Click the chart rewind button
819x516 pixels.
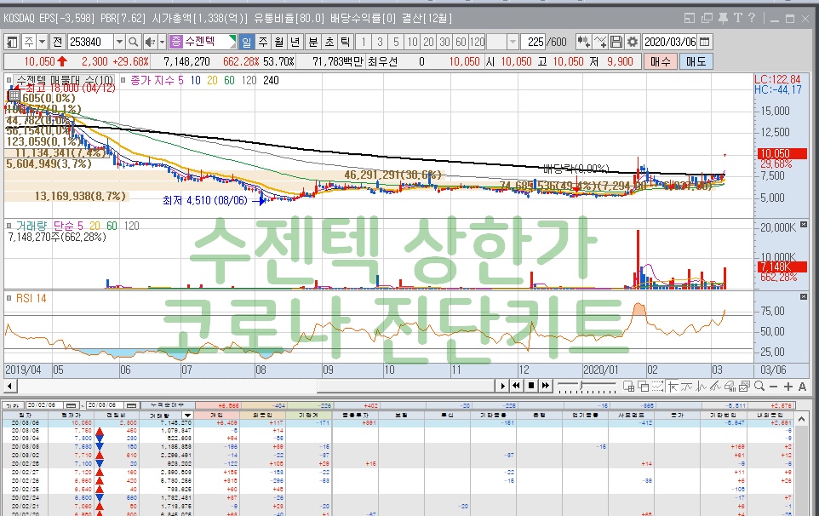[x=516, y=386]
